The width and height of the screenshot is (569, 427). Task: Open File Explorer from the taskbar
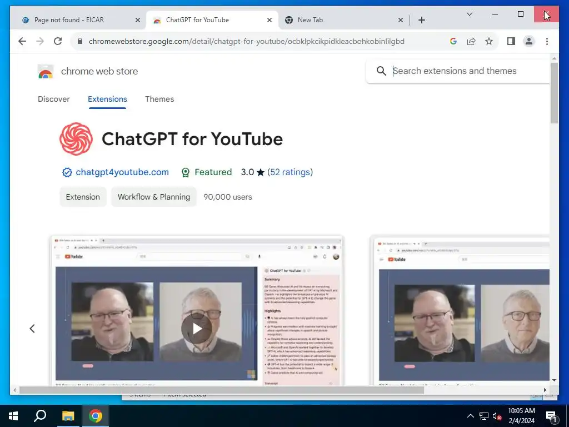click(x=68, y=416)
